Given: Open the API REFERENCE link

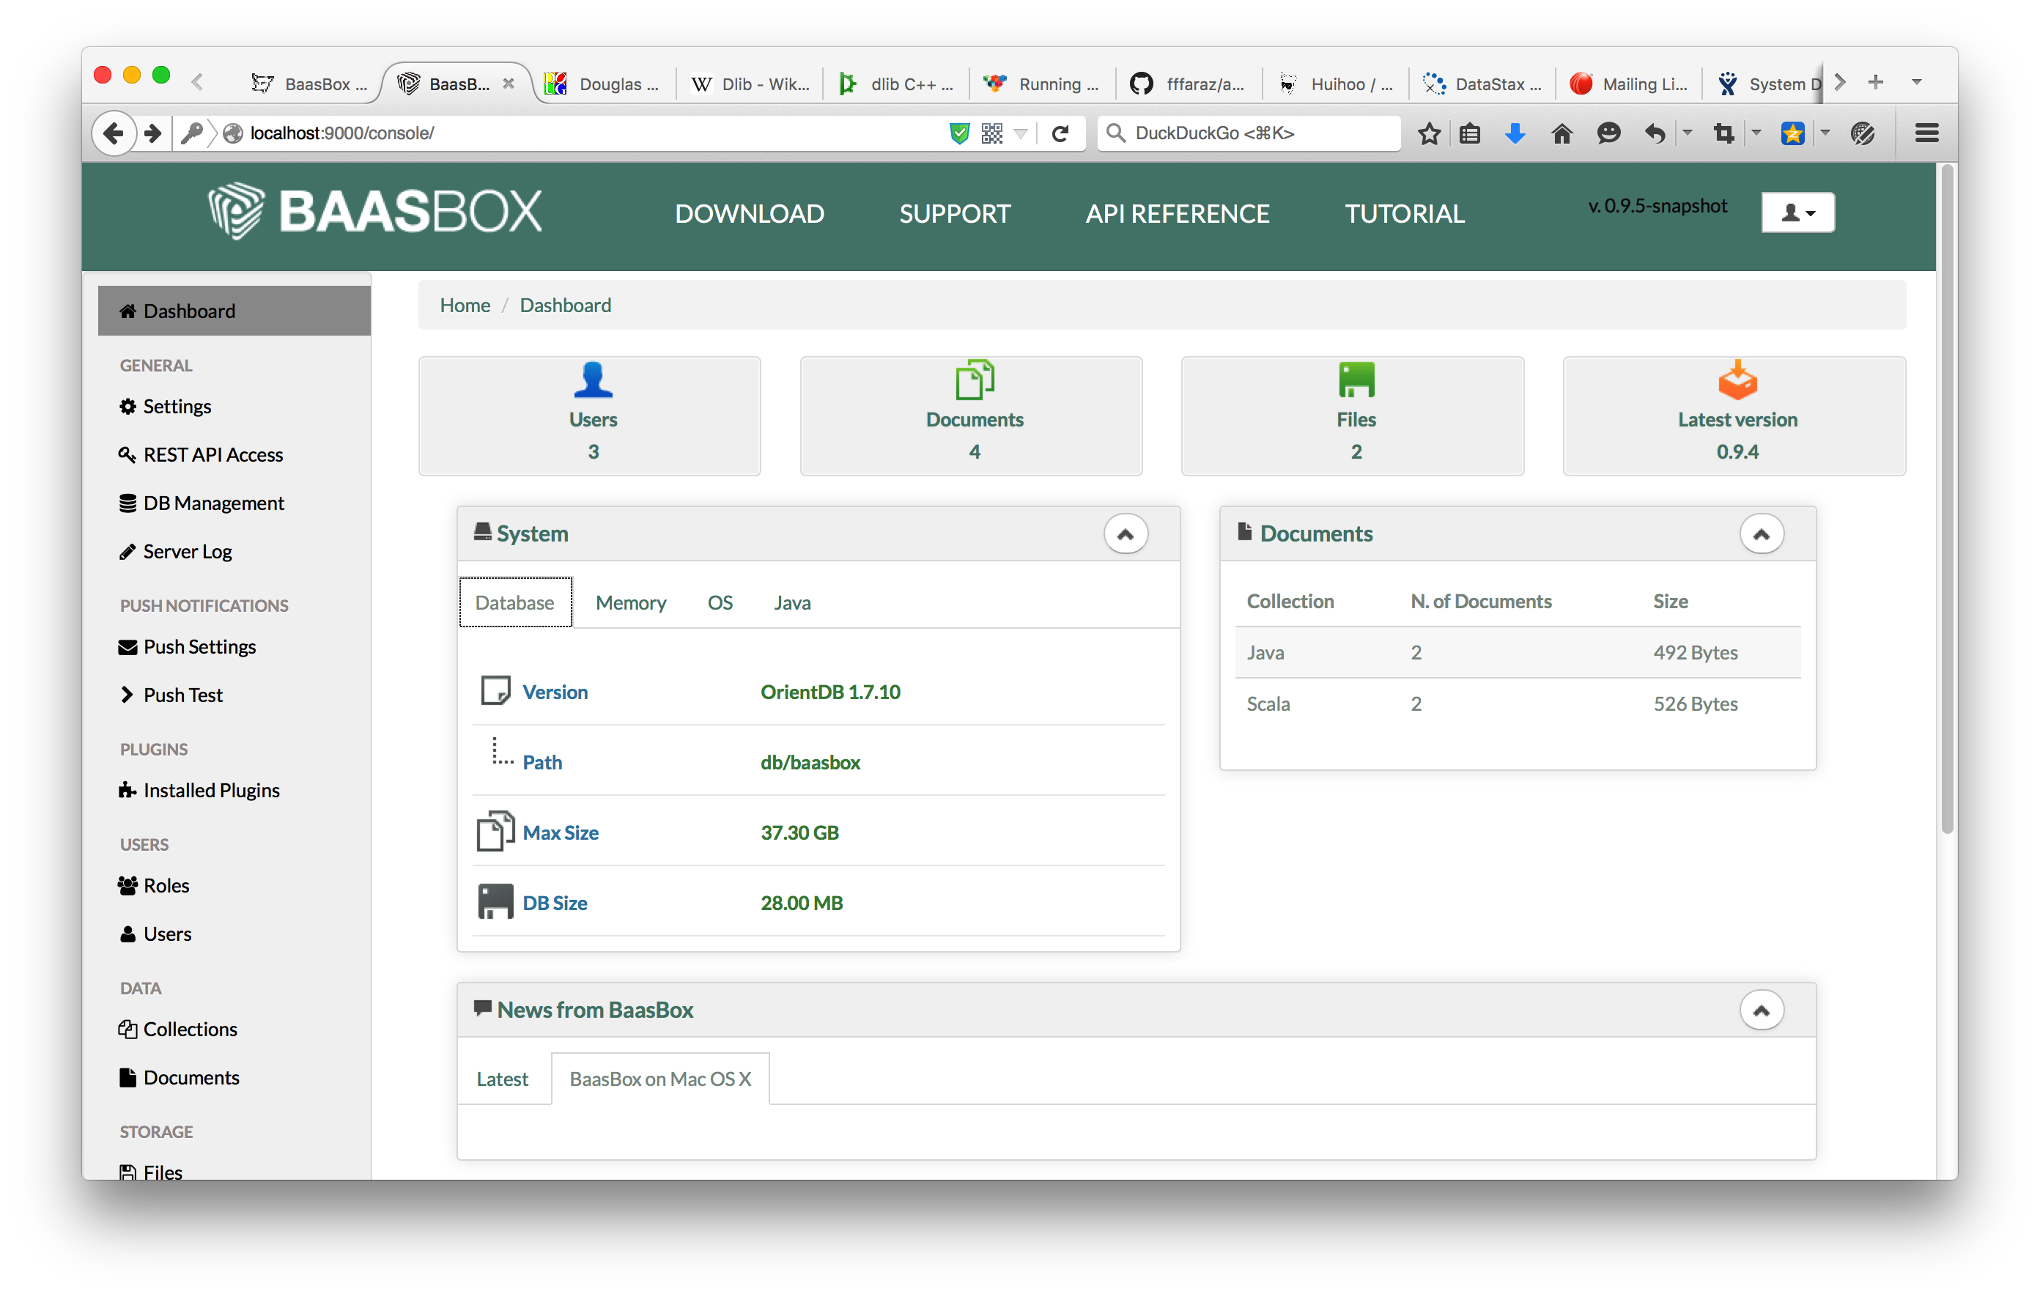Looking at the screenshot, I should [1177, 213].
